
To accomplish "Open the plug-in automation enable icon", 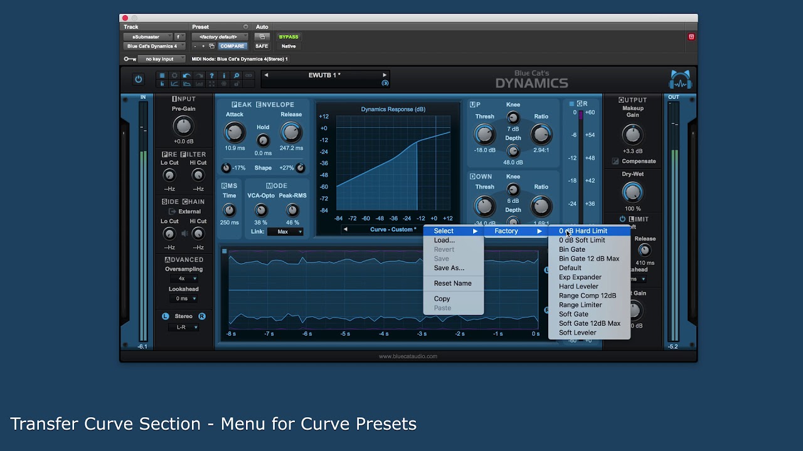I will click(x=262, y=37).
